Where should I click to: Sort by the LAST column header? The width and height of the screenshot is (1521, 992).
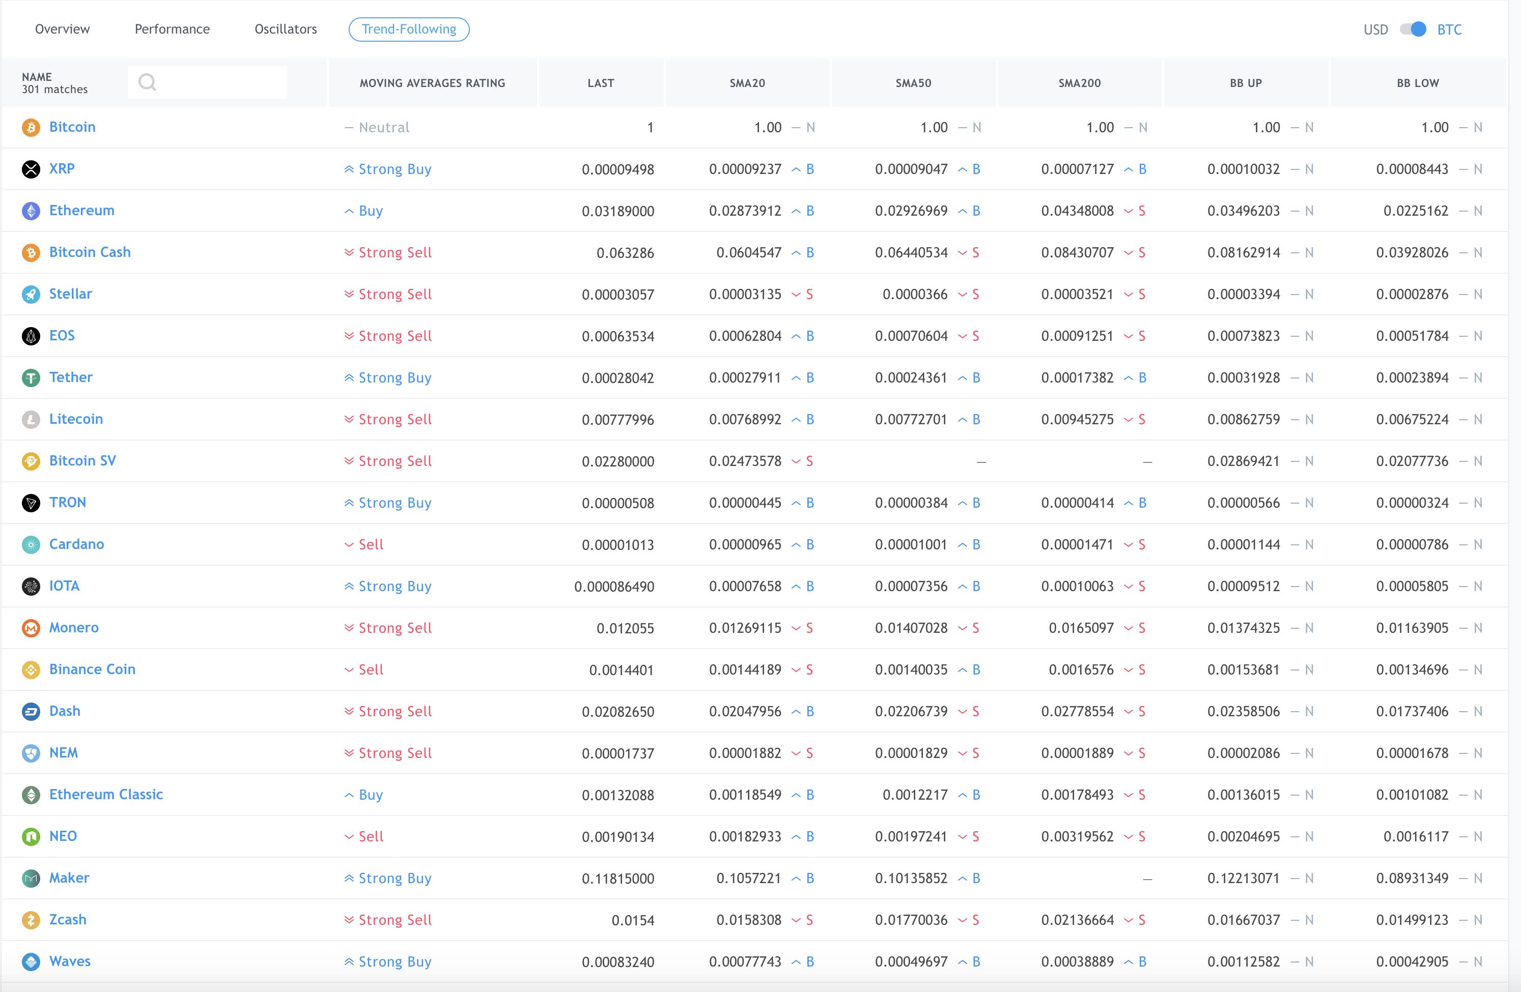(601, 83)
